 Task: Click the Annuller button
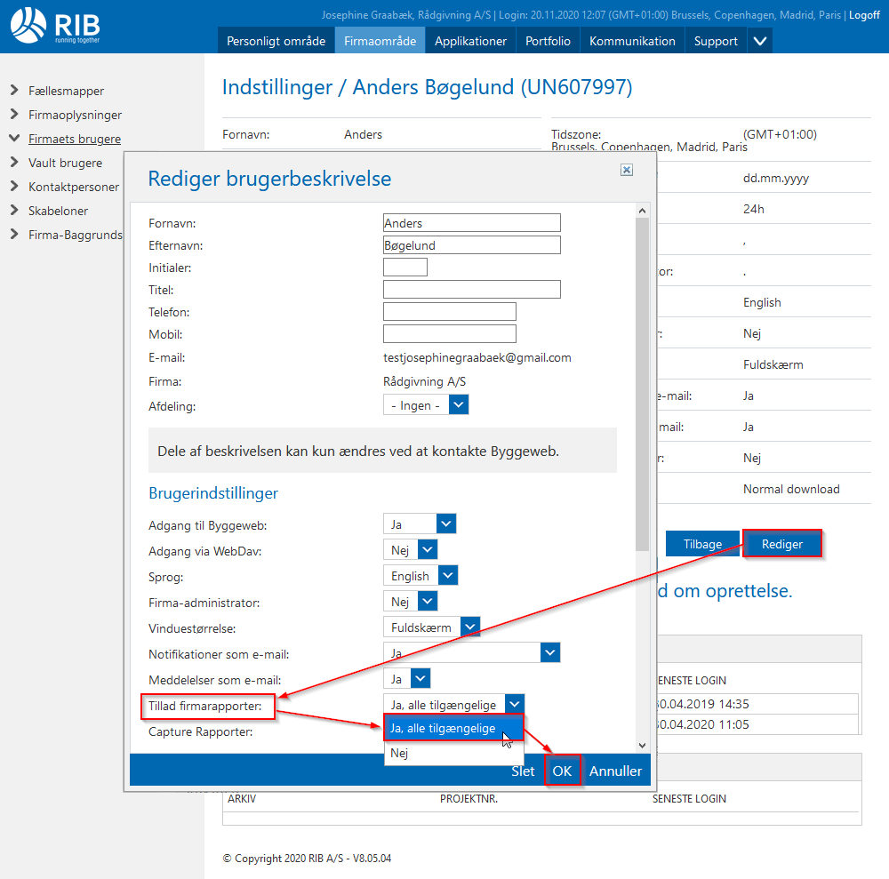click(615, 771)
